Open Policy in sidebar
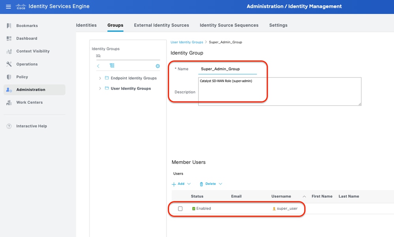 [22, 77]
